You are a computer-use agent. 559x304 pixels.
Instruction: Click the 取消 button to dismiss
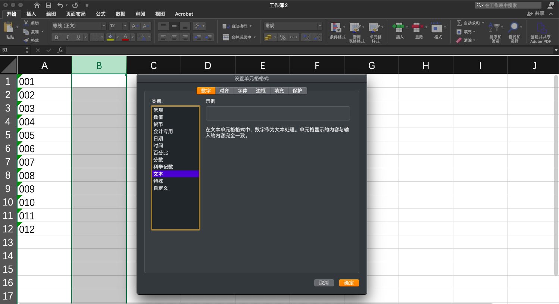[x=324, y=283]
